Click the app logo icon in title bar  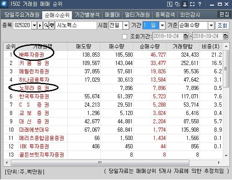coord(4,4)
